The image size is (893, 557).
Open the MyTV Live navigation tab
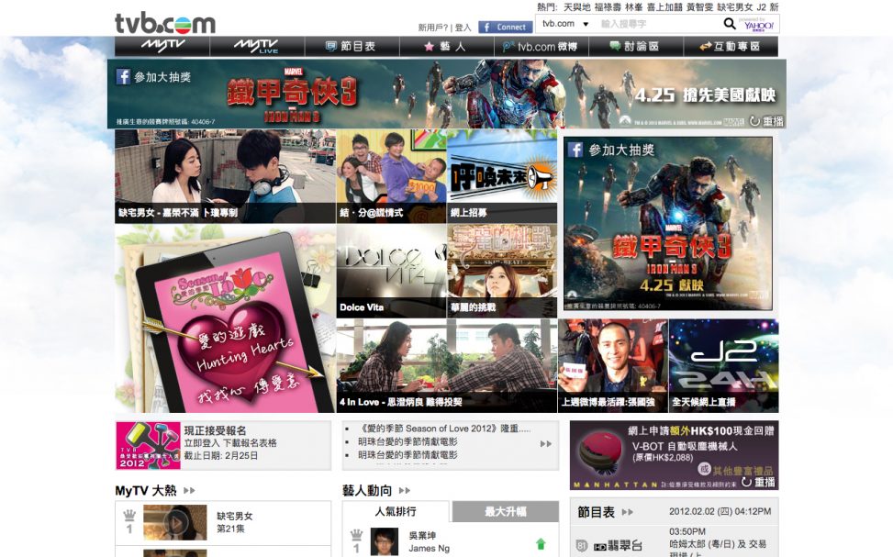(x=257, y=46)
